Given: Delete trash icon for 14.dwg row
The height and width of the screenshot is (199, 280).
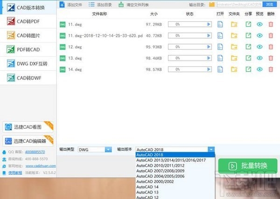Looking at the screenshot, I should [x=271, y=69].
